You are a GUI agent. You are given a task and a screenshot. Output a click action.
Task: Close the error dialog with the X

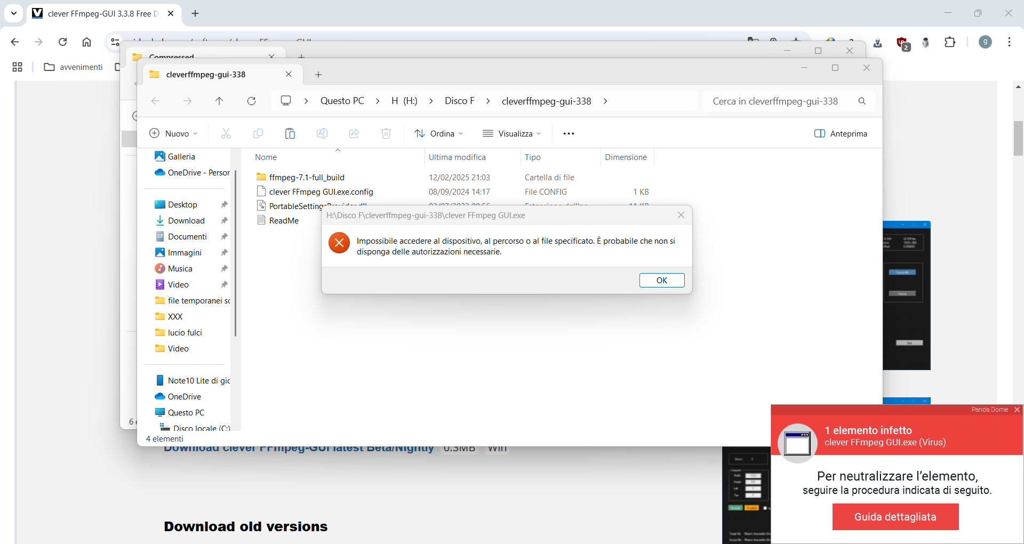tap(681, 215)
